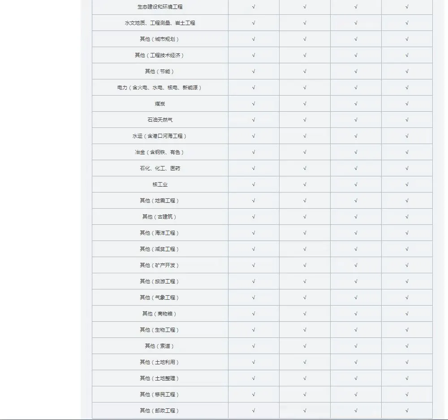Click the 核工业 row label
Viewport: 448px width, 420px height.
click(x=160, y=184)
